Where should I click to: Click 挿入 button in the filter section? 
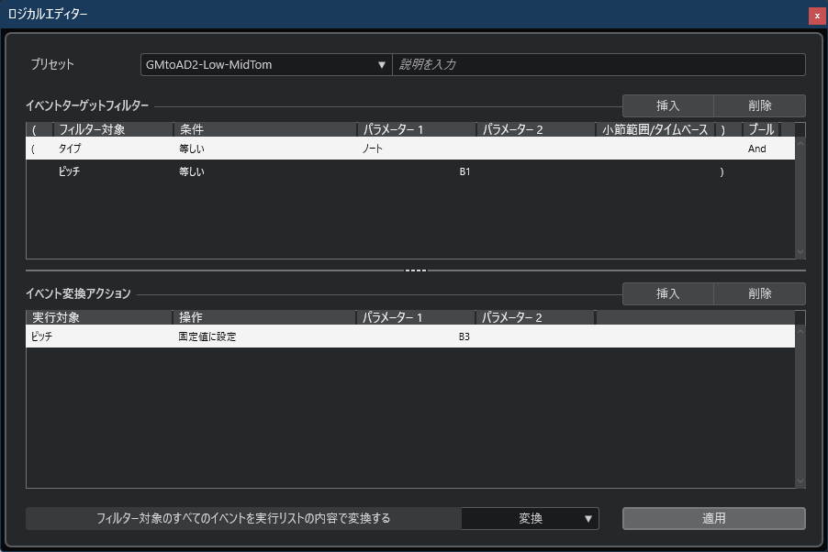pyautogui.click(x=667, y=105)
